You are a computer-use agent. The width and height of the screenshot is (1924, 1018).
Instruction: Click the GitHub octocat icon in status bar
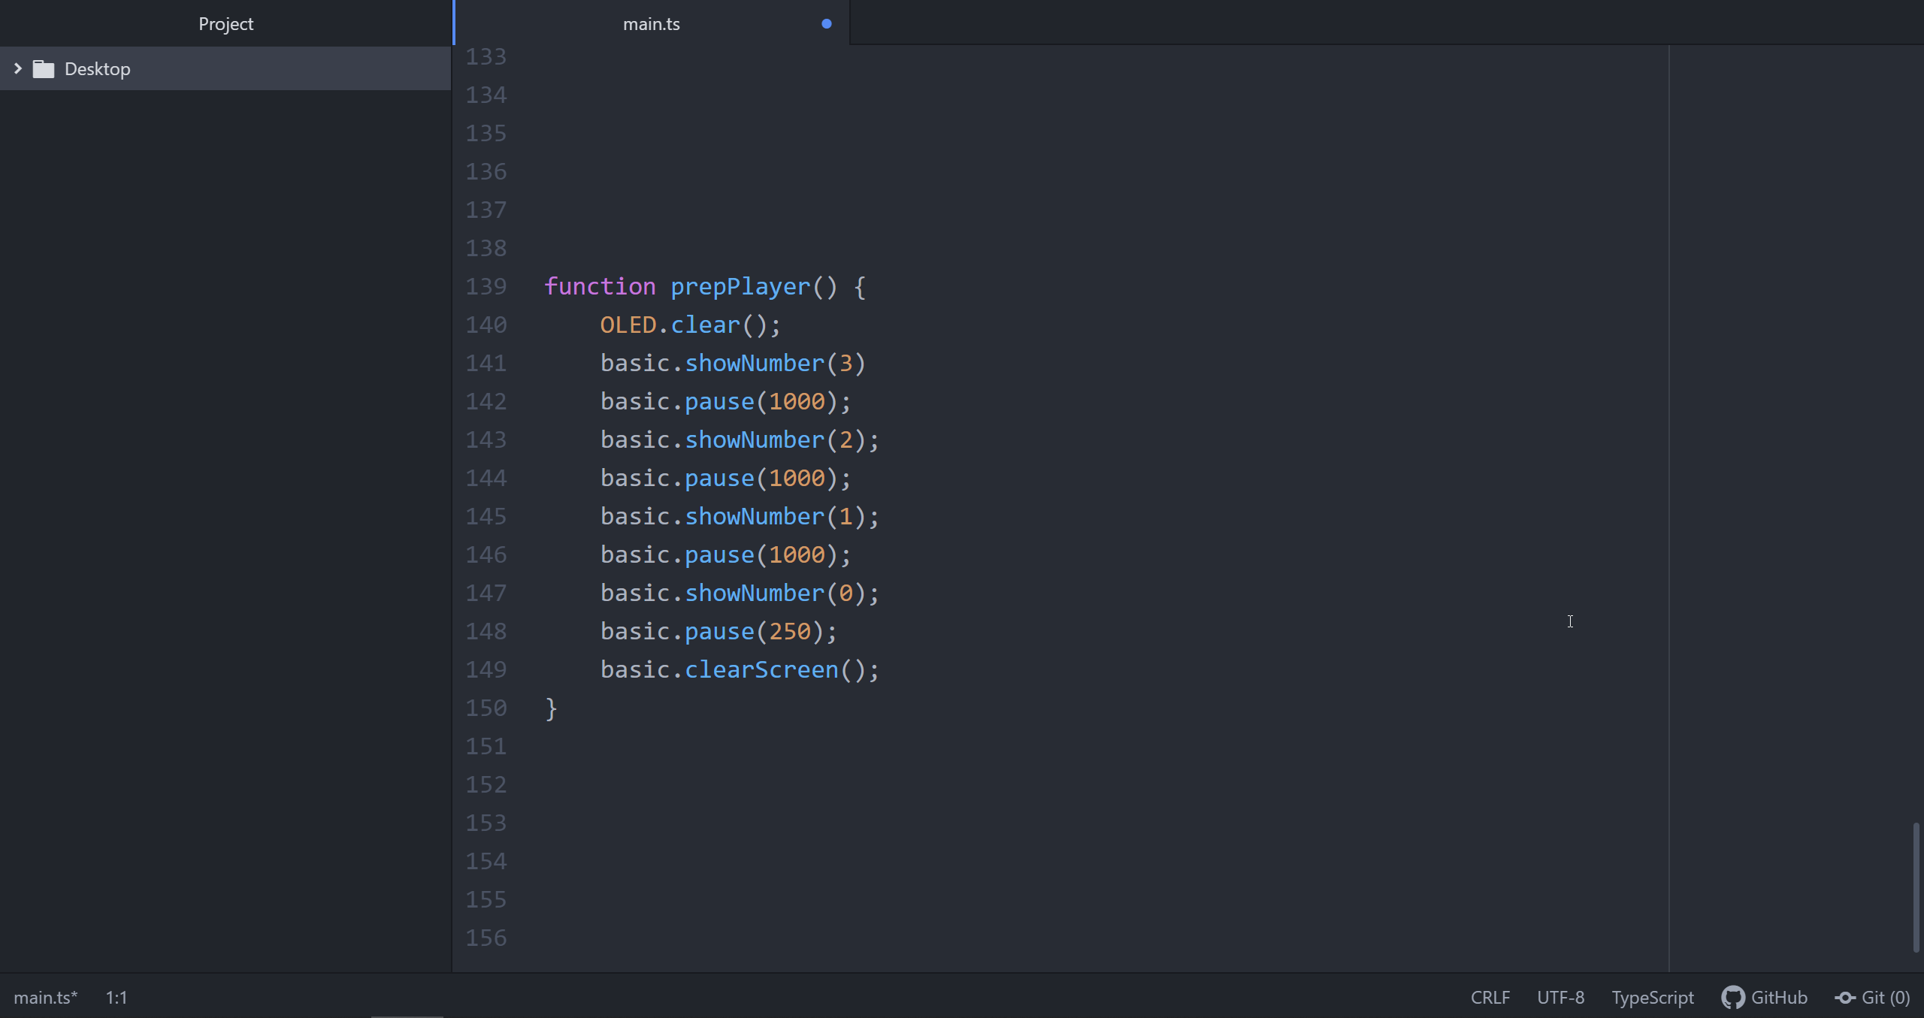(x=1733, y=998)
